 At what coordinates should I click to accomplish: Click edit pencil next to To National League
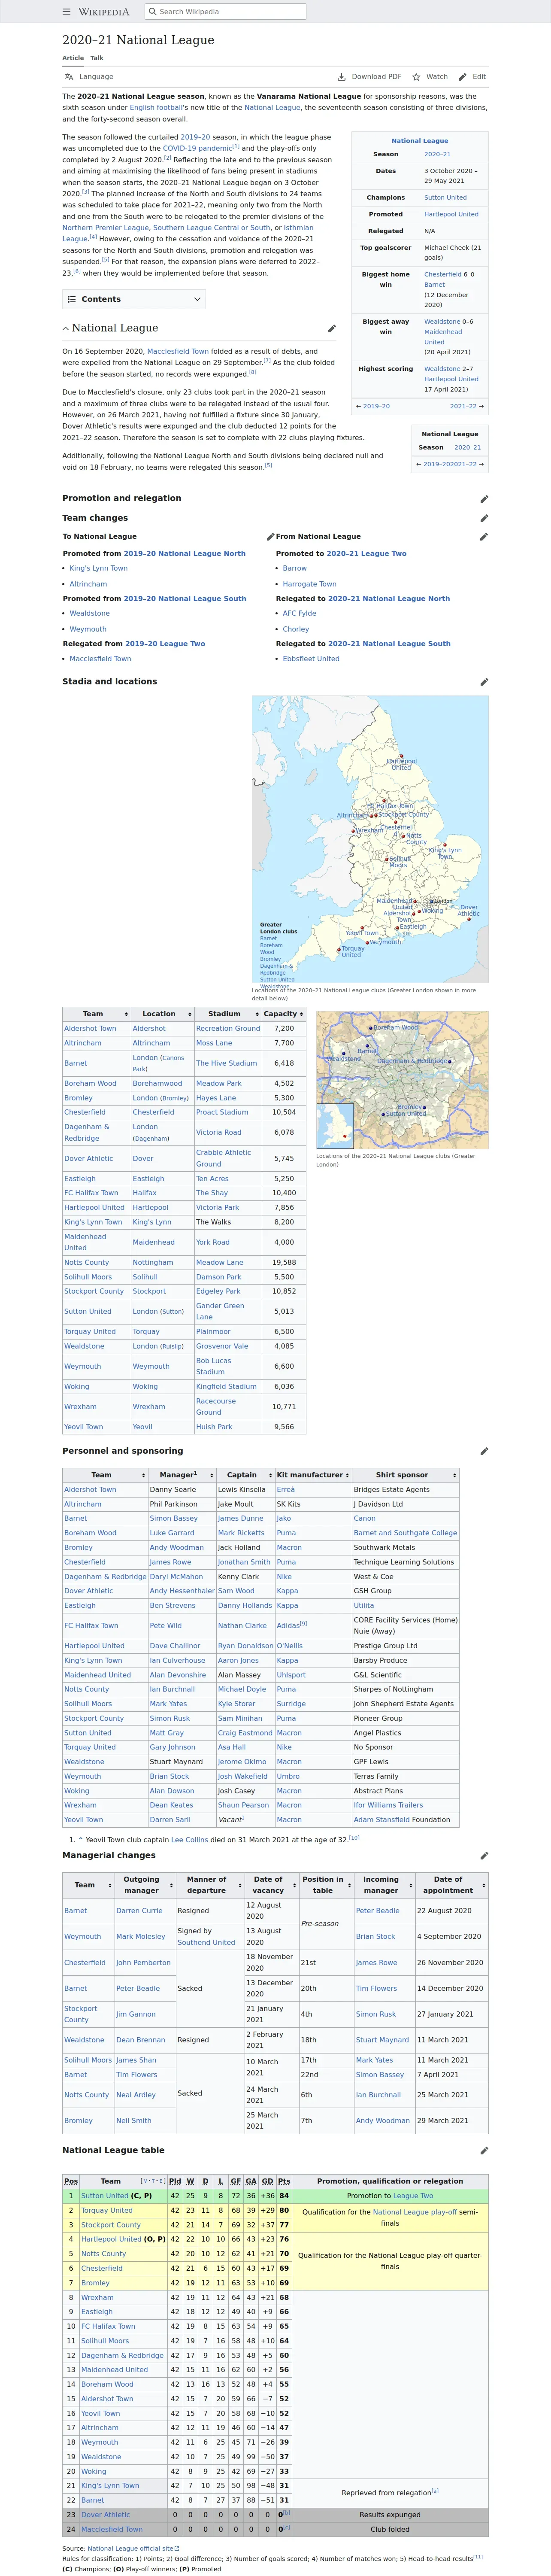(270, 537)
